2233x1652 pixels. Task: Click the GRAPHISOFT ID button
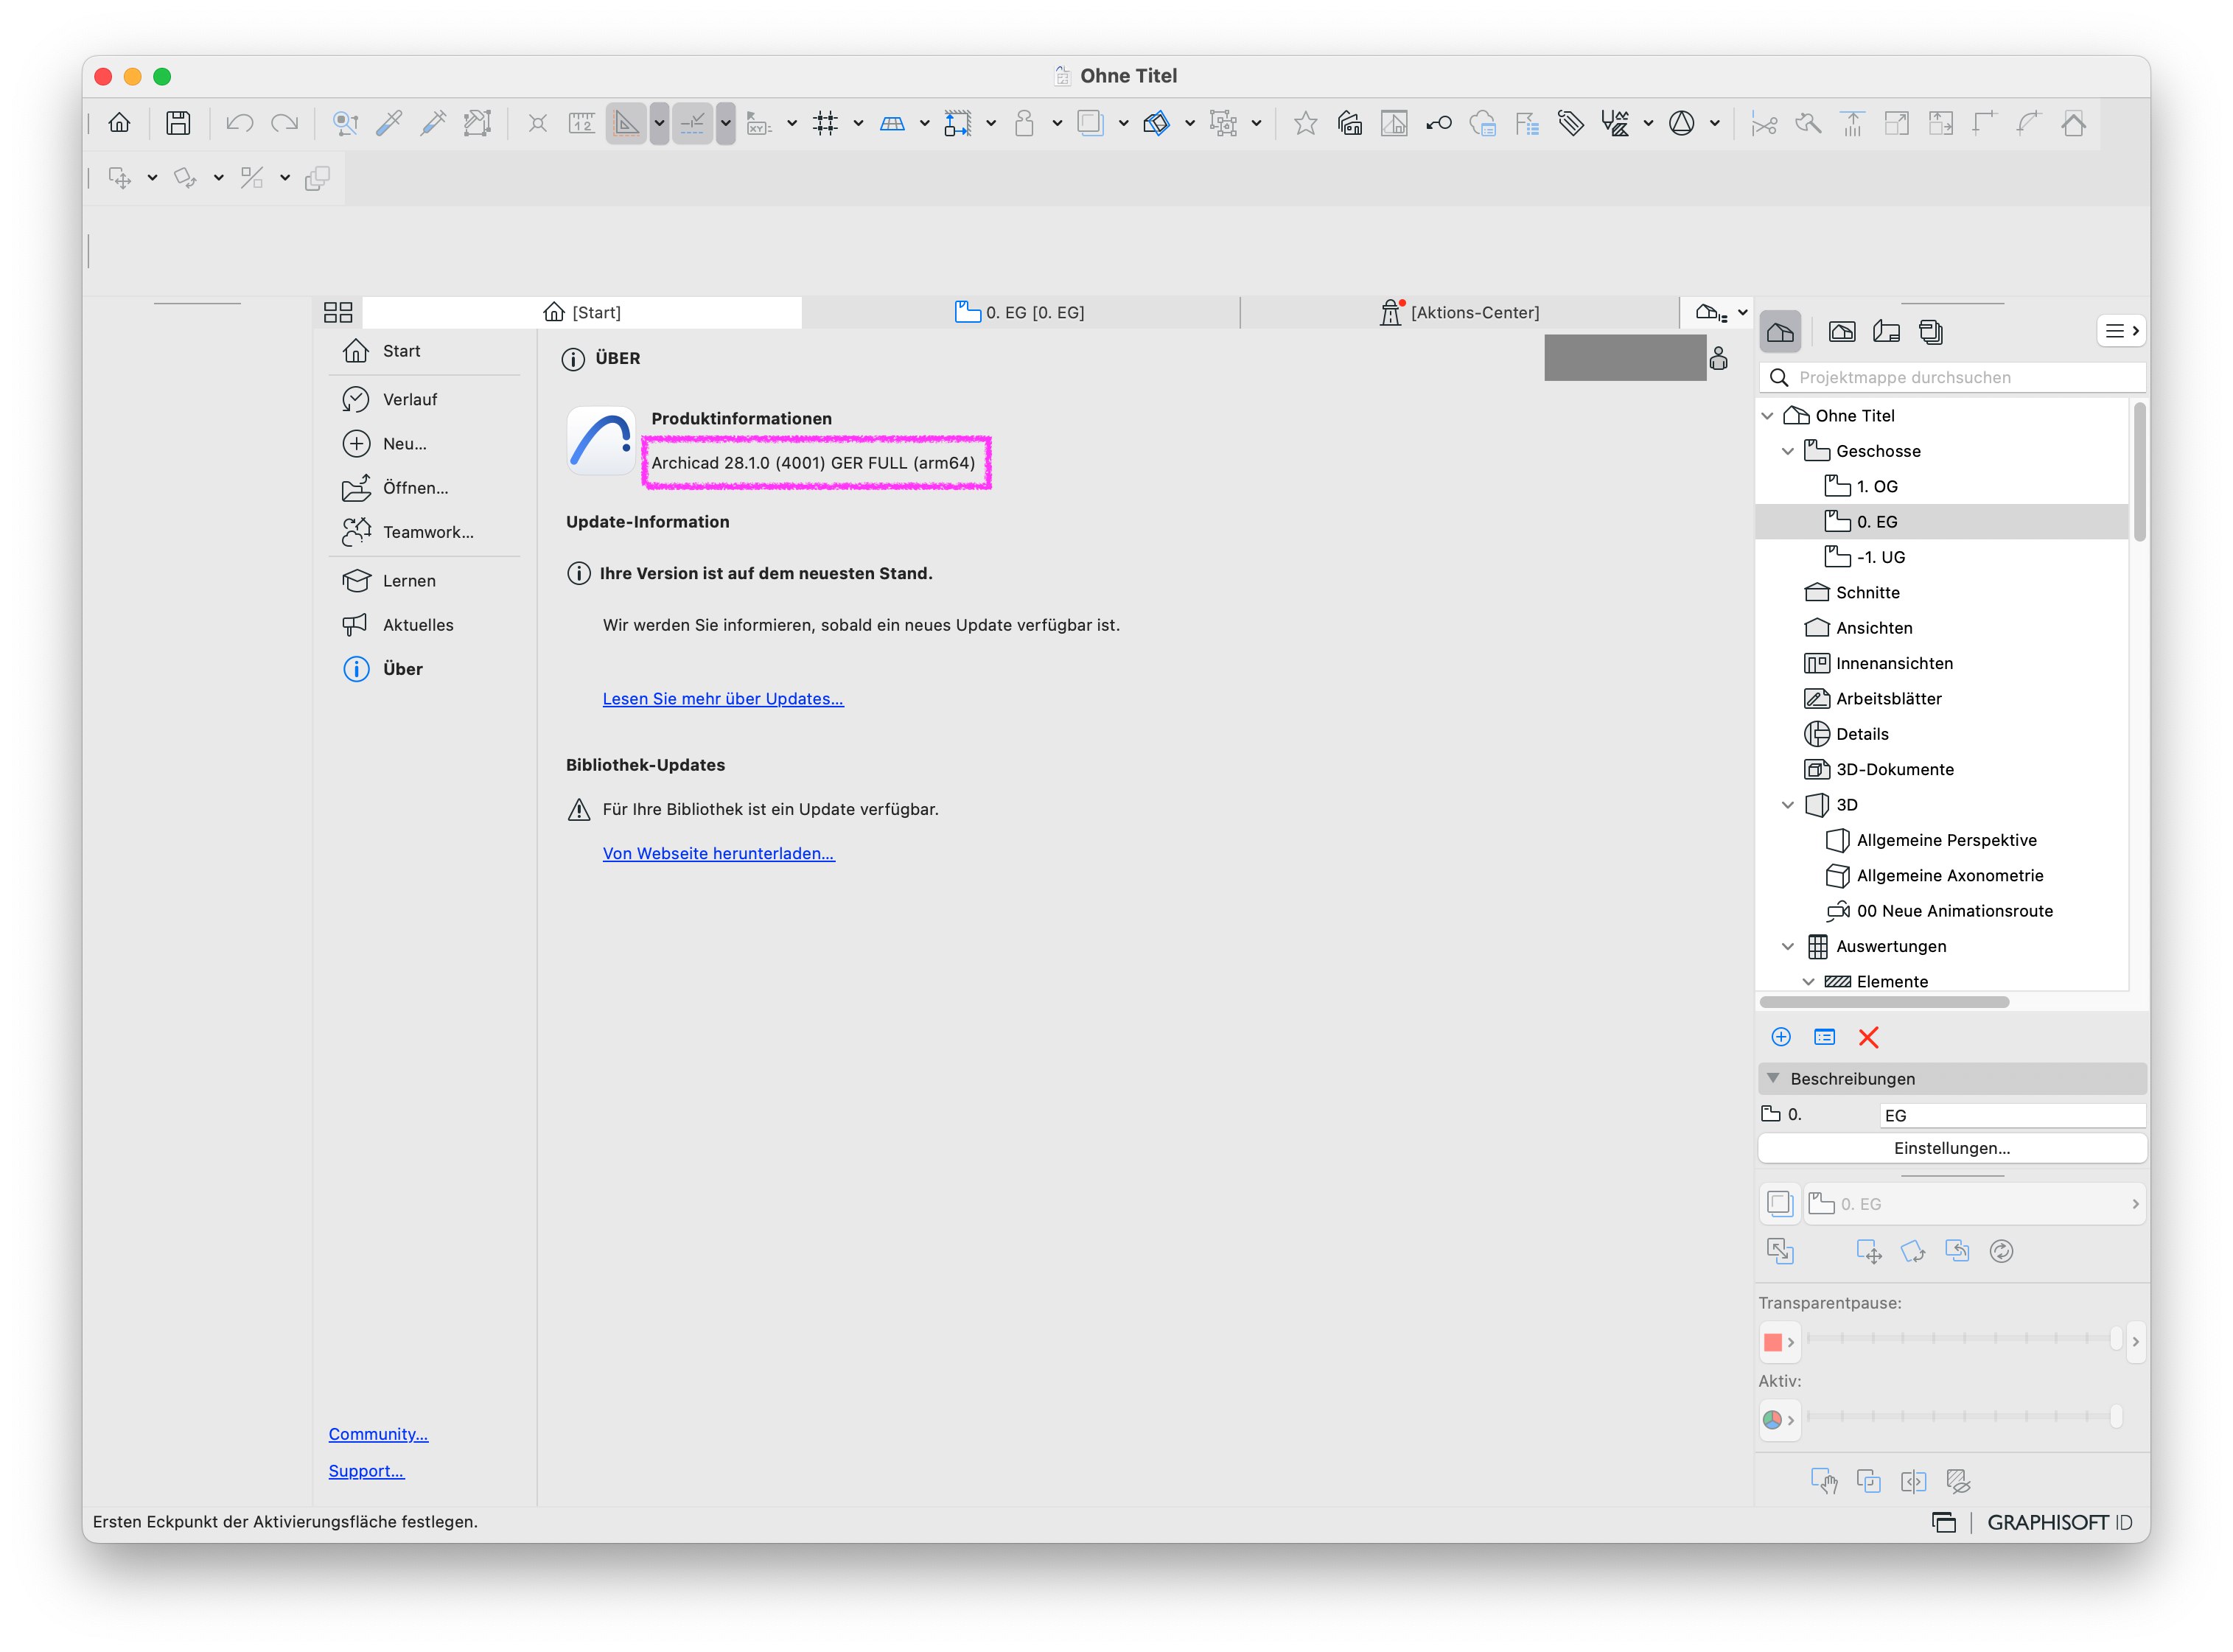click(2059, 1522)
